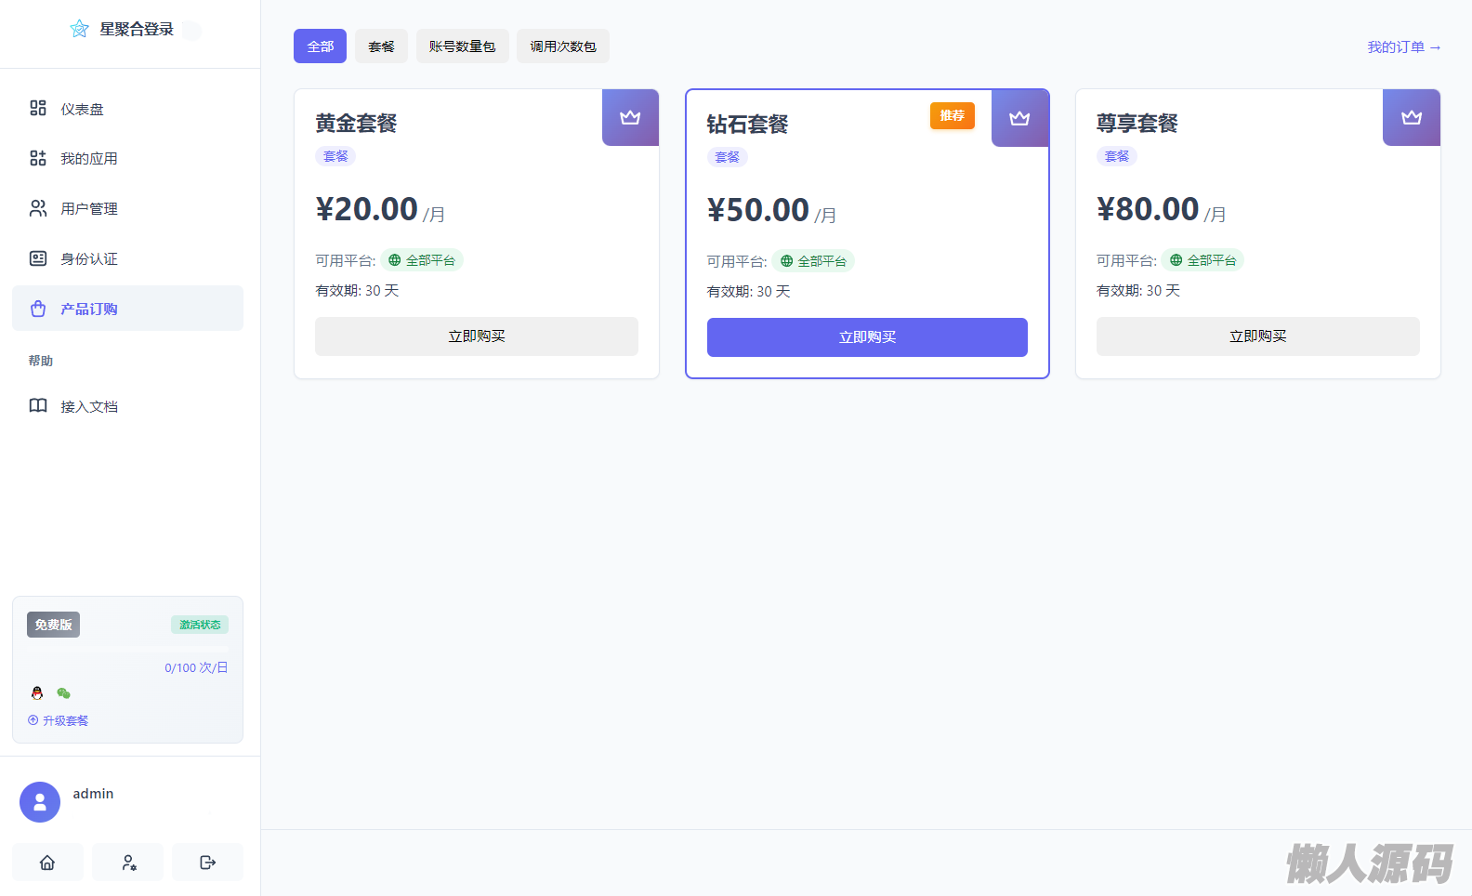
Task: Open 仪表盘 in the sidebar
Action: click(82, 109)
